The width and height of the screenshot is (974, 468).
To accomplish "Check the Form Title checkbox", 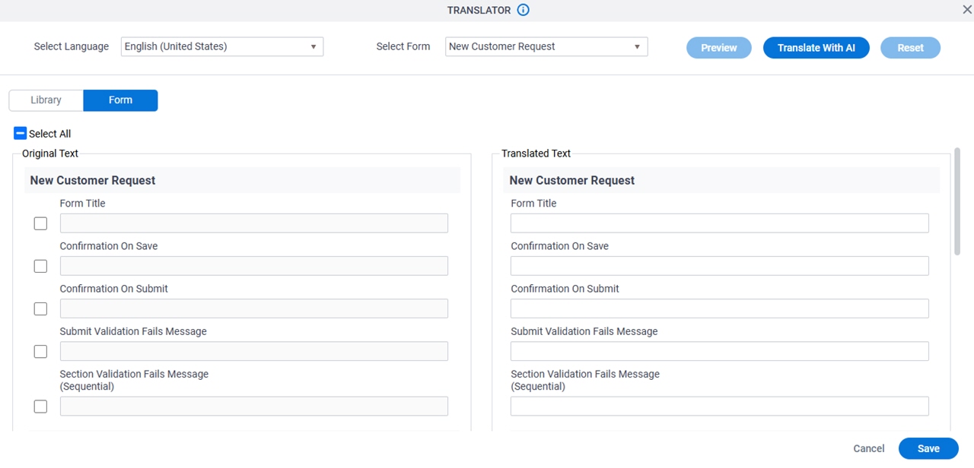I will pos(40,223).
